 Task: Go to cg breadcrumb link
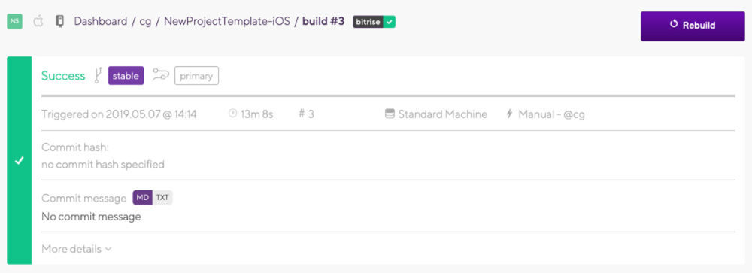coord(145,22)
